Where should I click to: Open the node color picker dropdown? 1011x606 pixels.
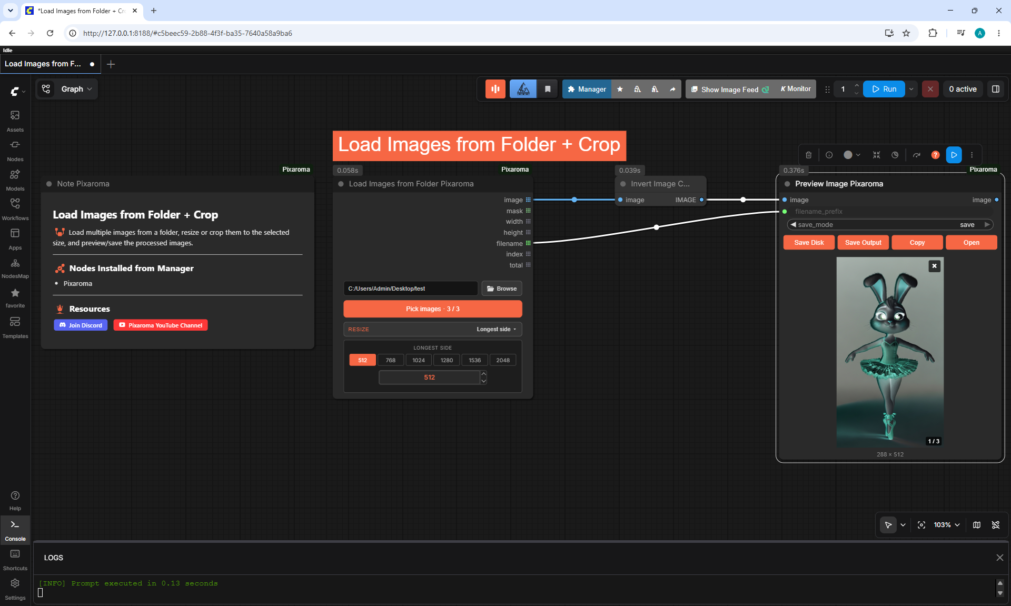tap(852, 155)
